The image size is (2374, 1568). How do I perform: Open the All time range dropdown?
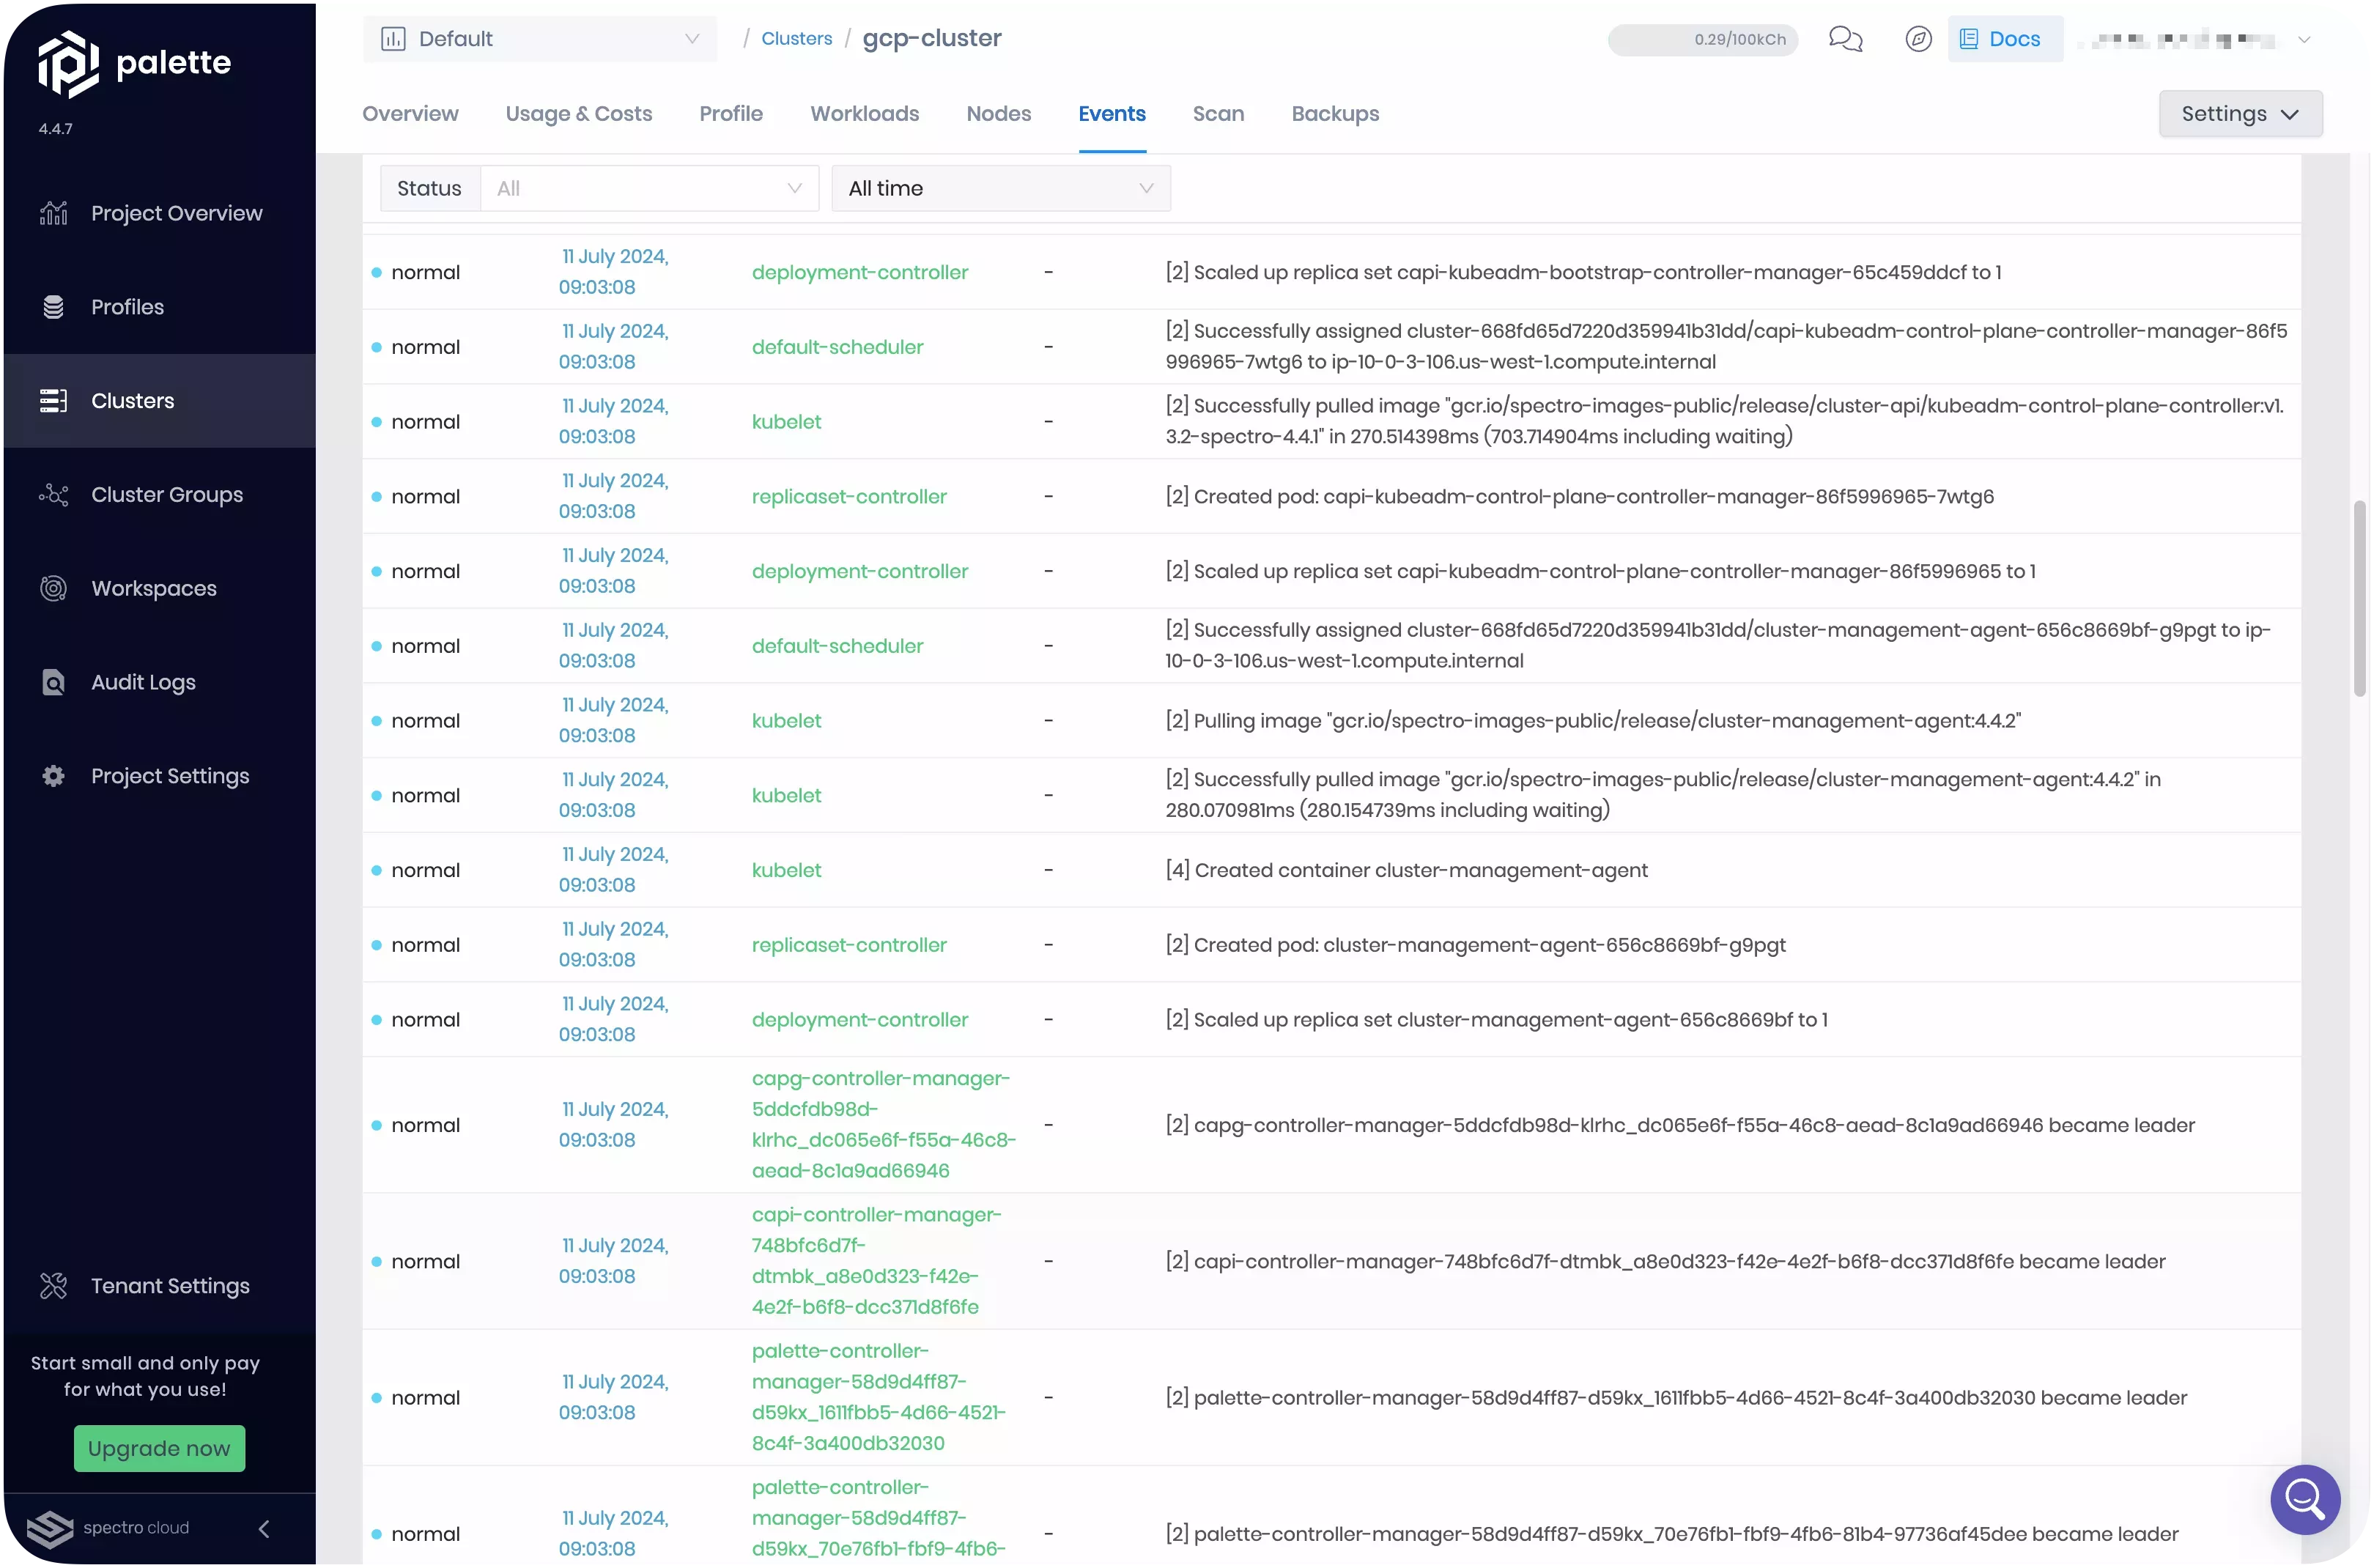(1000, 188)
